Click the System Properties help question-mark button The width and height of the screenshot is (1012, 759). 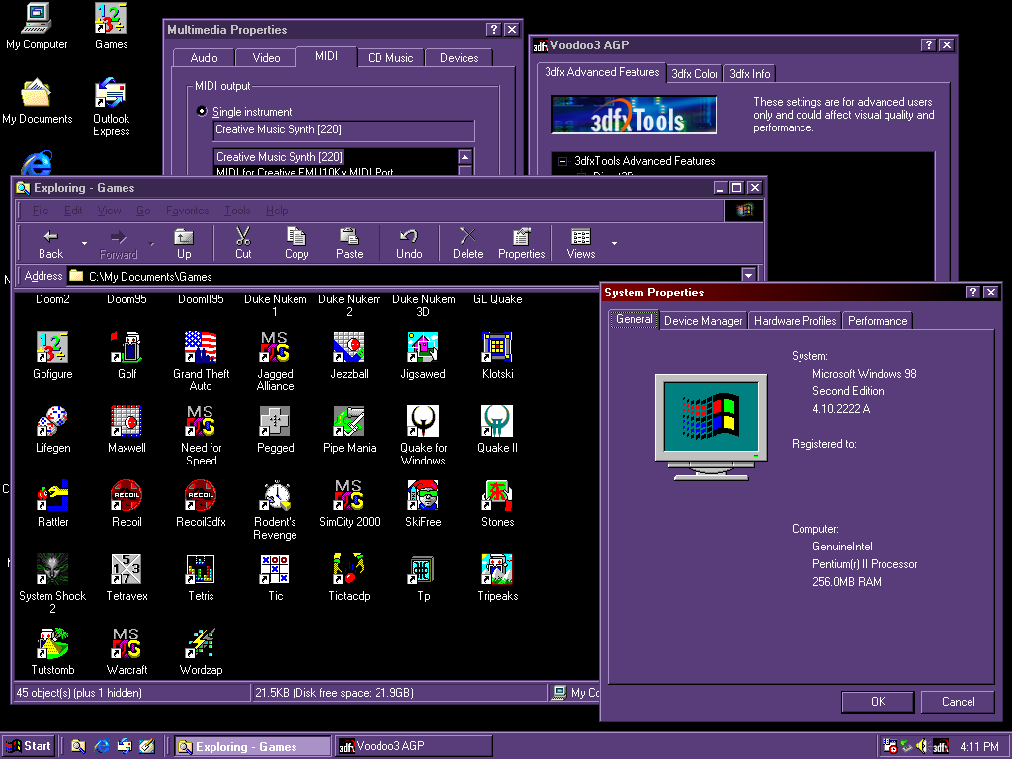[972, 292]
